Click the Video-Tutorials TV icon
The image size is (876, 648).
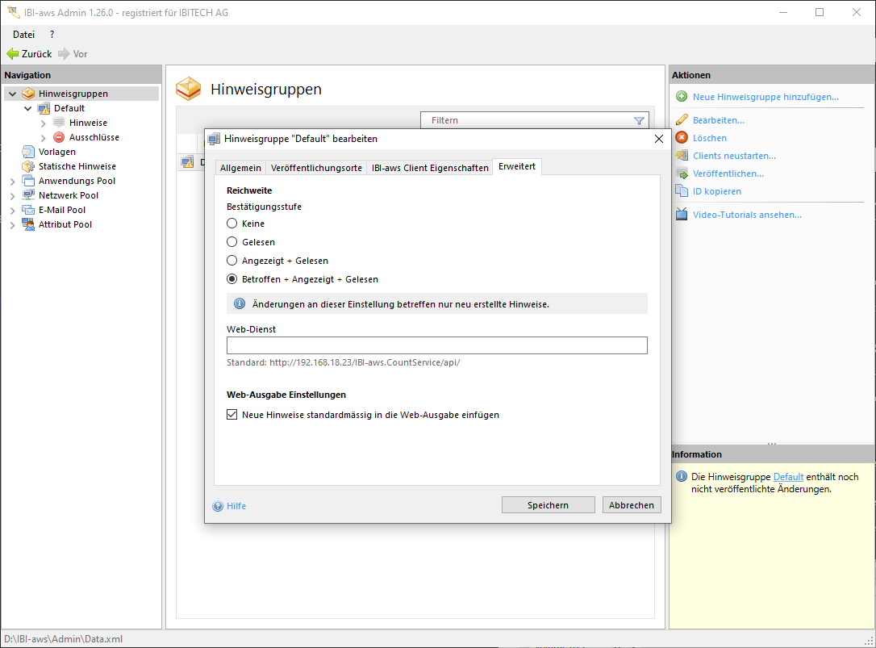682,215
